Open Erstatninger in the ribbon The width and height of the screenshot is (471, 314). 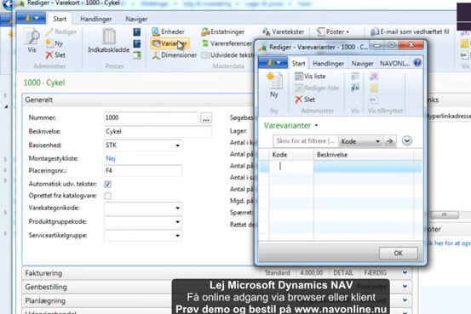click(223, 31)
